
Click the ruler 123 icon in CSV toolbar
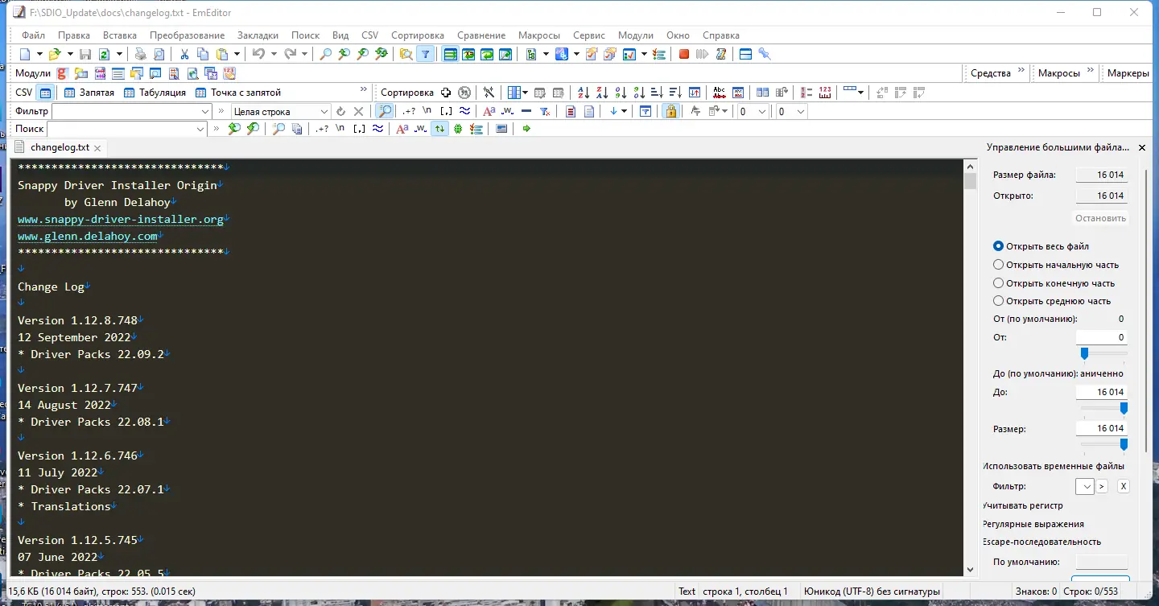click(x=825, y=93)
